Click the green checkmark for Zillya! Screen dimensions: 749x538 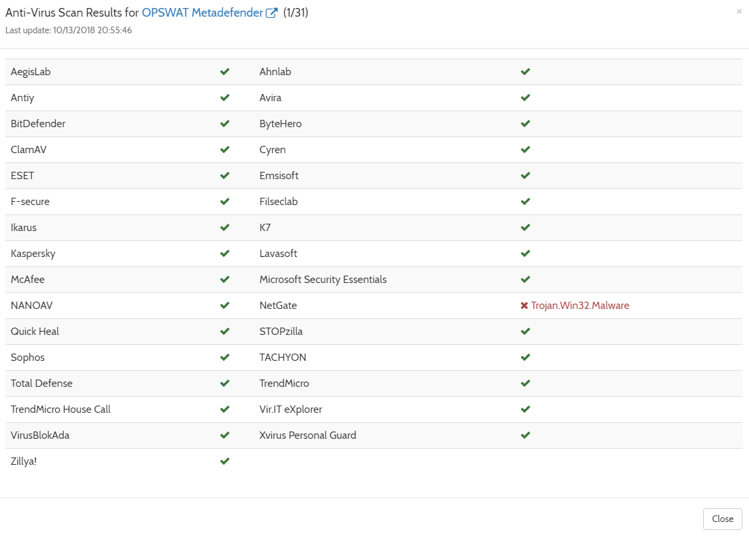[225, 461]
